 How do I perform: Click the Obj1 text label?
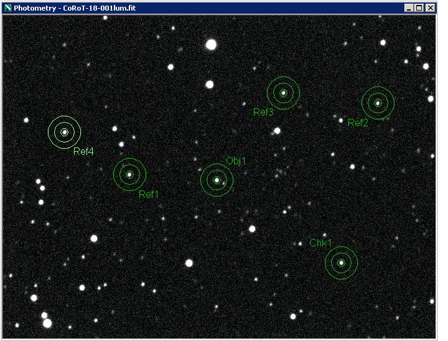236,161
